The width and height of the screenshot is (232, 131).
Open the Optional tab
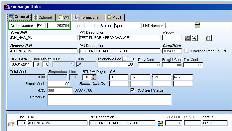click(x=43, y=17)
